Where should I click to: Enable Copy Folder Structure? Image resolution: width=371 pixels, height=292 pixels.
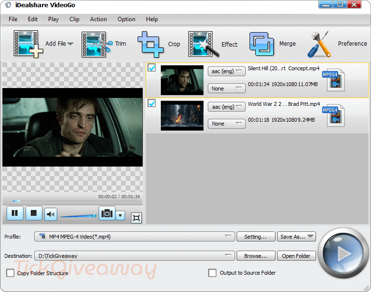tap(10, 273)
